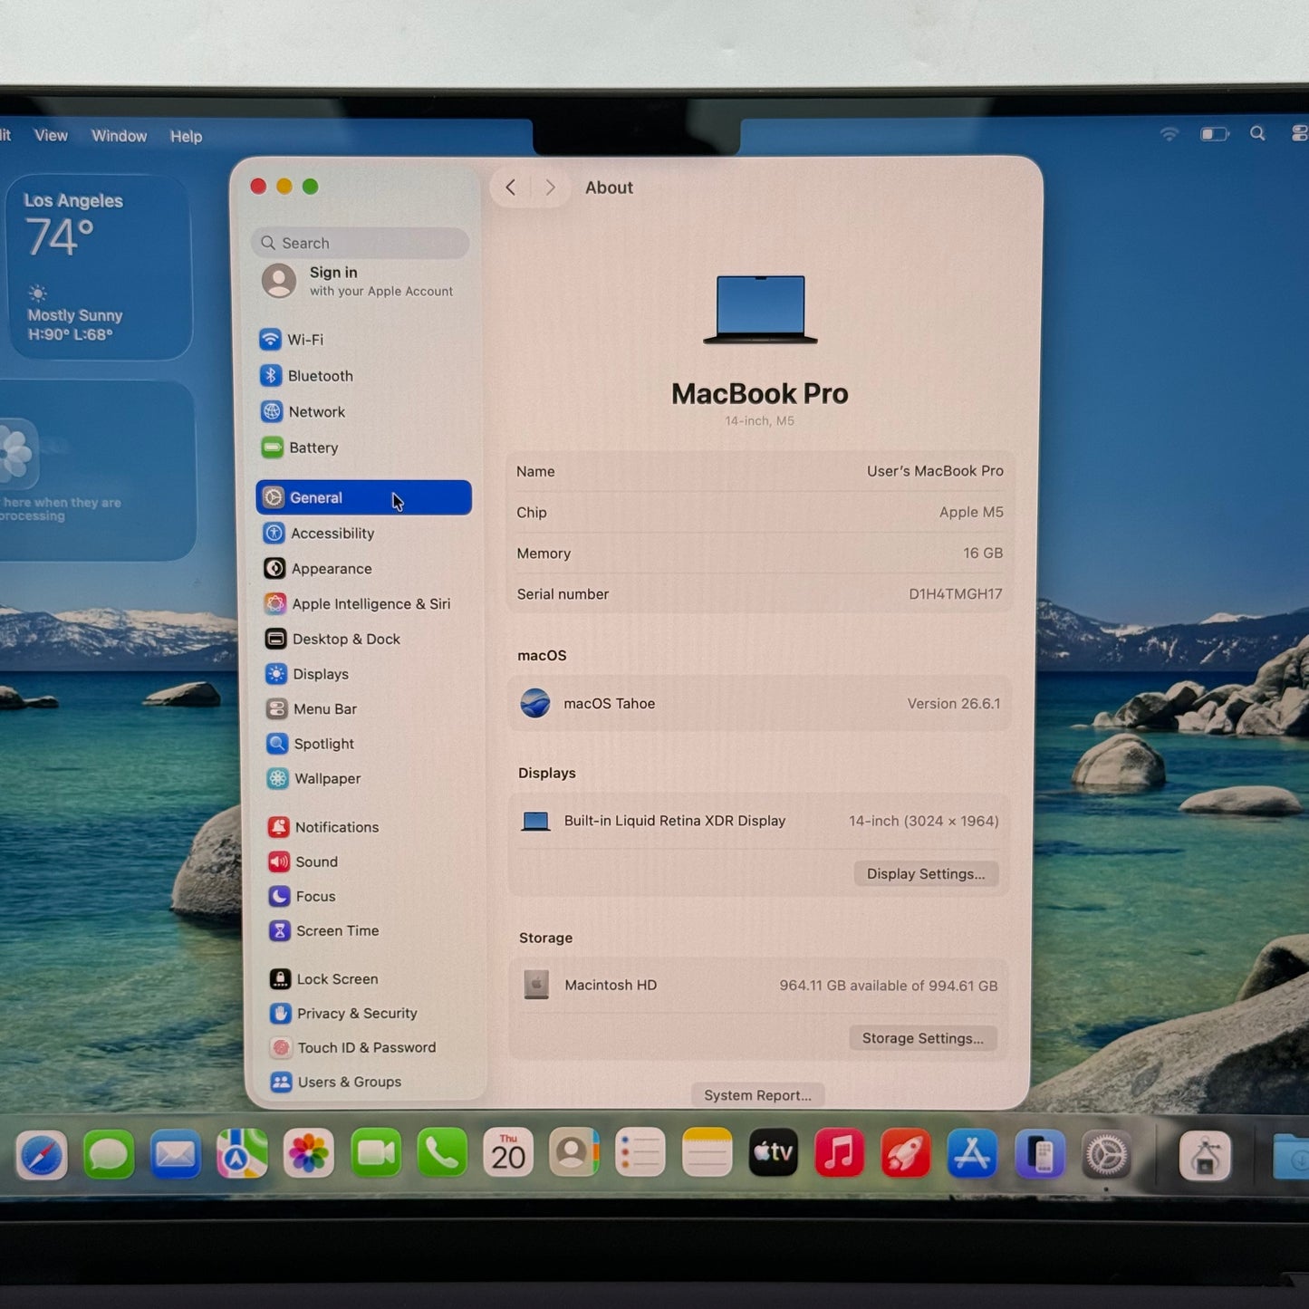The image size is (1309, 1309).
Task: Open Spotlight settings in the sidebar
Action: coord(367,744)
